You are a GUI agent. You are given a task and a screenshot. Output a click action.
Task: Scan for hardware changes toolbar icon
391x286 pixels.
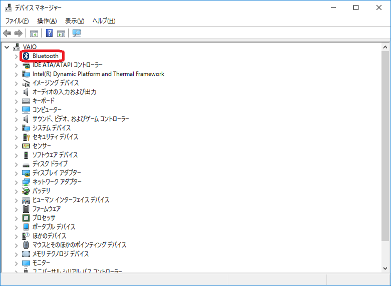pos(77,33)
